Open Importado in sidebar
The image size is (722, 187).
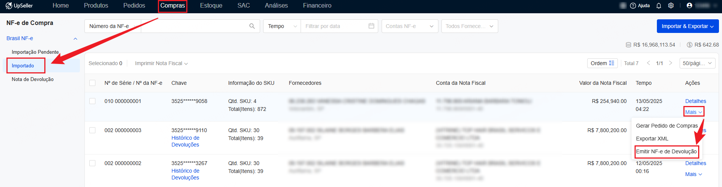pyautogui.click(x=23, y=65)
